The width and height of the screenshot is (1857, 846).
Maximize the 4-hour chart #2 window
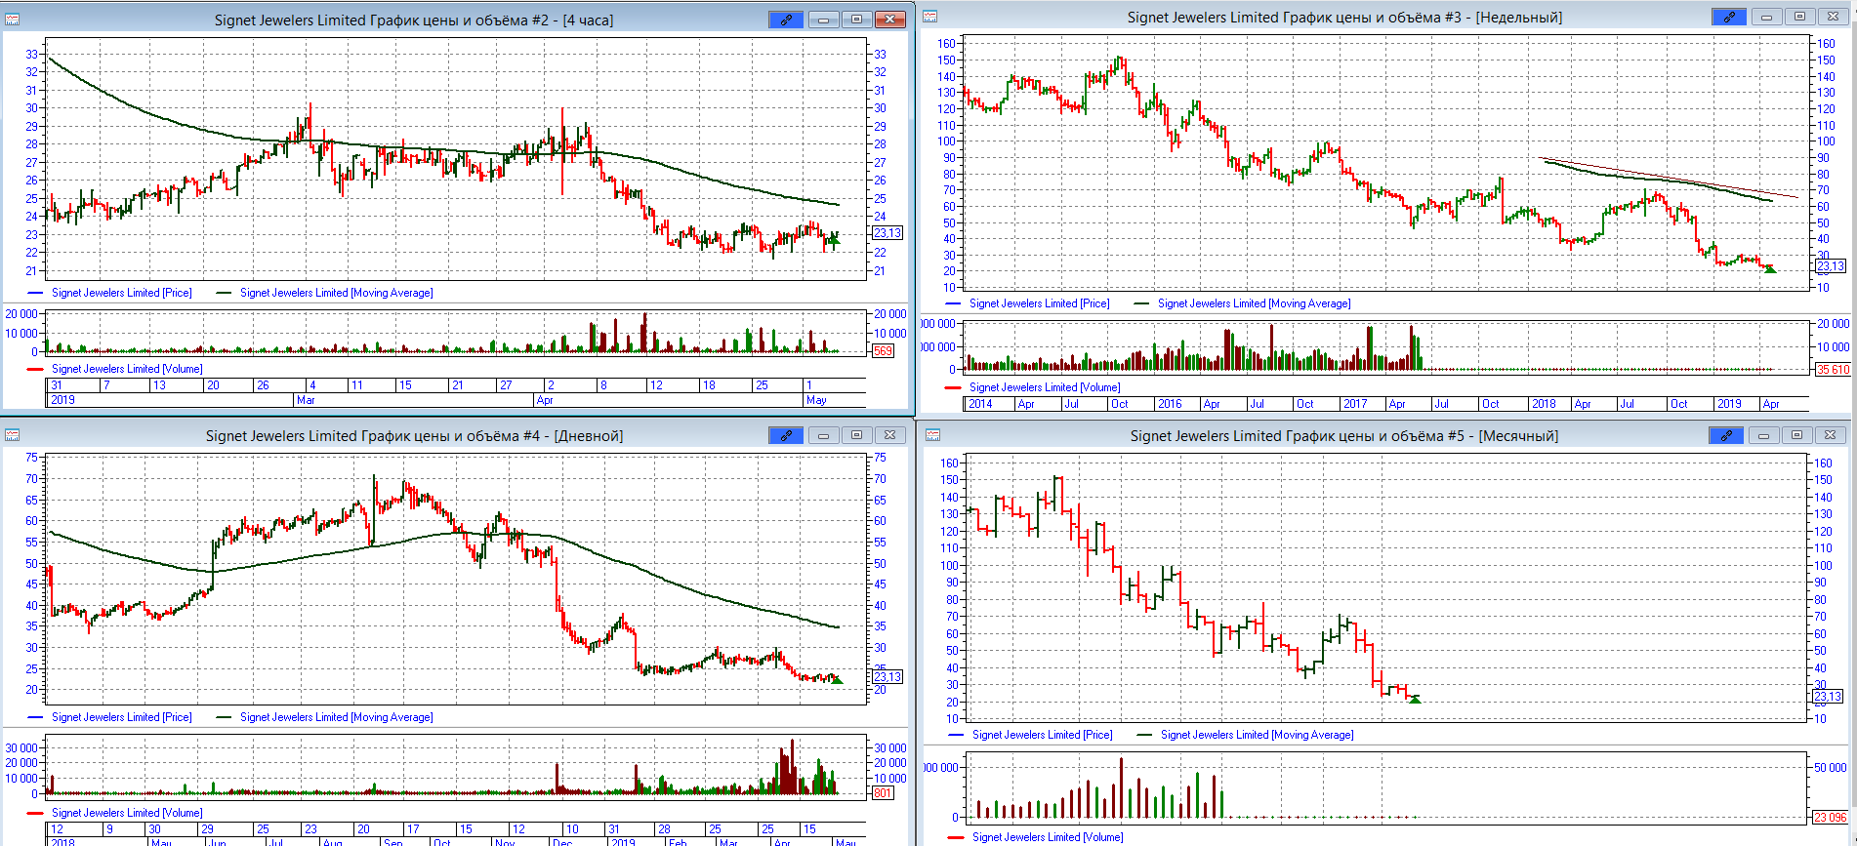(x=856, y=20)
